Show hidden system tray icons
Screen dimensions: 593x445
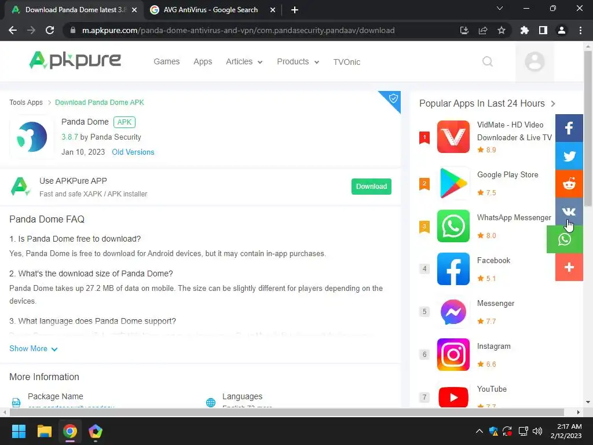479,431
